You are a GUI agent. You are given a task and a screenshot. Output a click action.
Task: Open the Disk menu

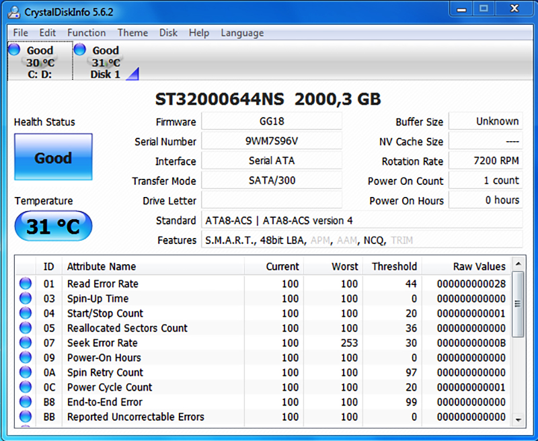click(x=168, y=32)
